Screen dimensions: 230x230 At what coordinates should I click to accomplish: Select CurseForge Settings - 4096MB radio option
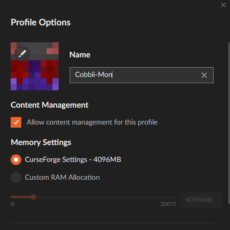coord(16,160)
